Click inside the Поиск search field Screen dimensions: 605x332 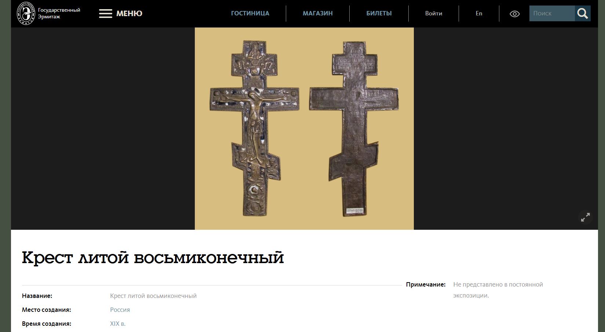[552, 13]
